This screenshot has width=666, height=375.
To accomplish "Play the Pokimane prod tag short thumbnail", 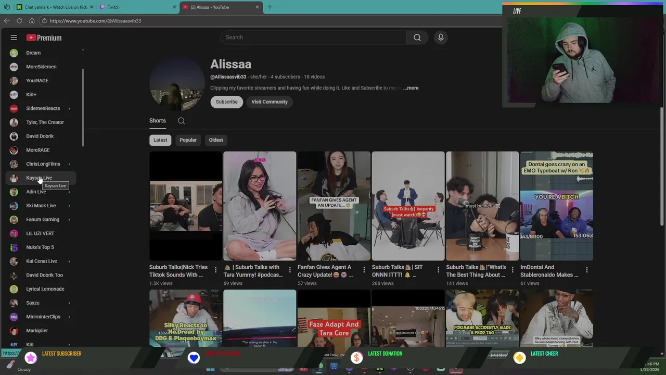I will coord(482,318).
